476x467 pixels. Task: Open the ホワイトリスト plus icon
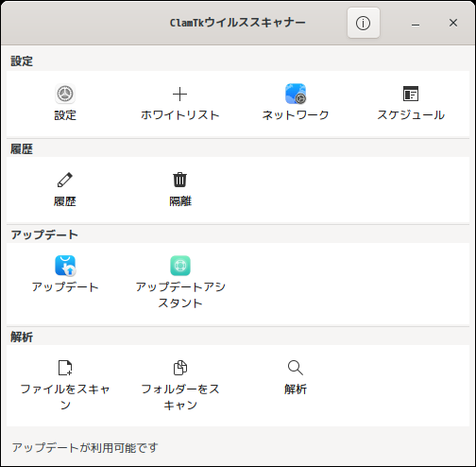(x=180, y=95)
